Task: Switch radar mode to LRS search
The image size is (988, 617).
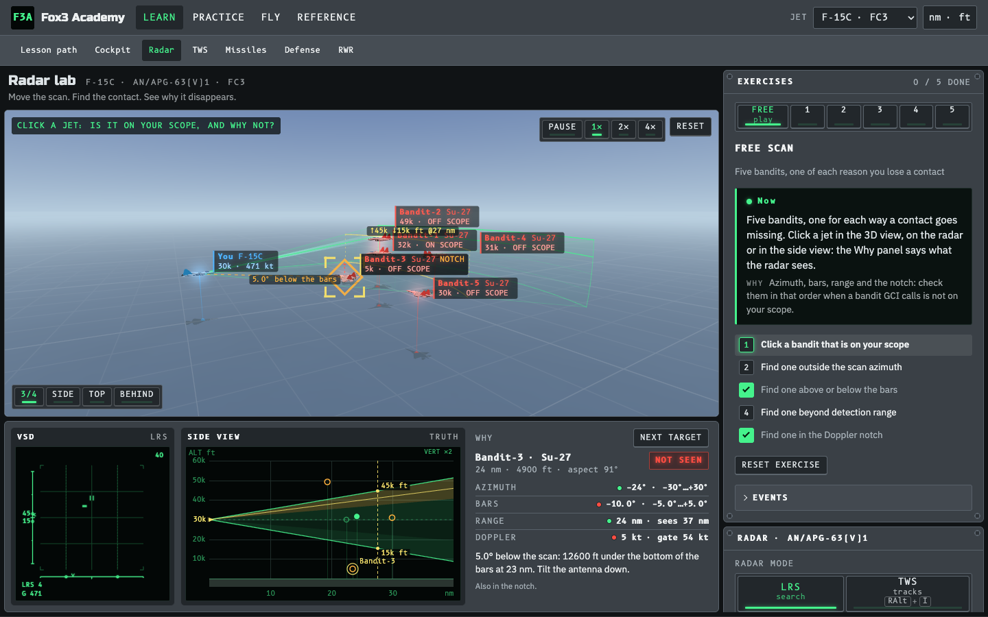Action: point(790,592)
